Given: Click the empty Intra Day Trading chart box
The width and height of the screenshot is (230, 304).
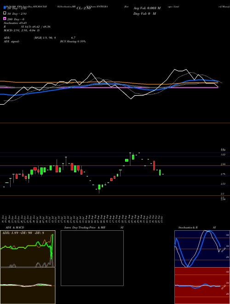Looking at the screenshot, I should pos(92,258).
